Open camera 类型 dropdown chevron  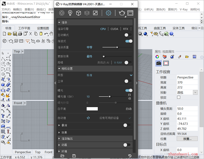[x=131, y=75]
